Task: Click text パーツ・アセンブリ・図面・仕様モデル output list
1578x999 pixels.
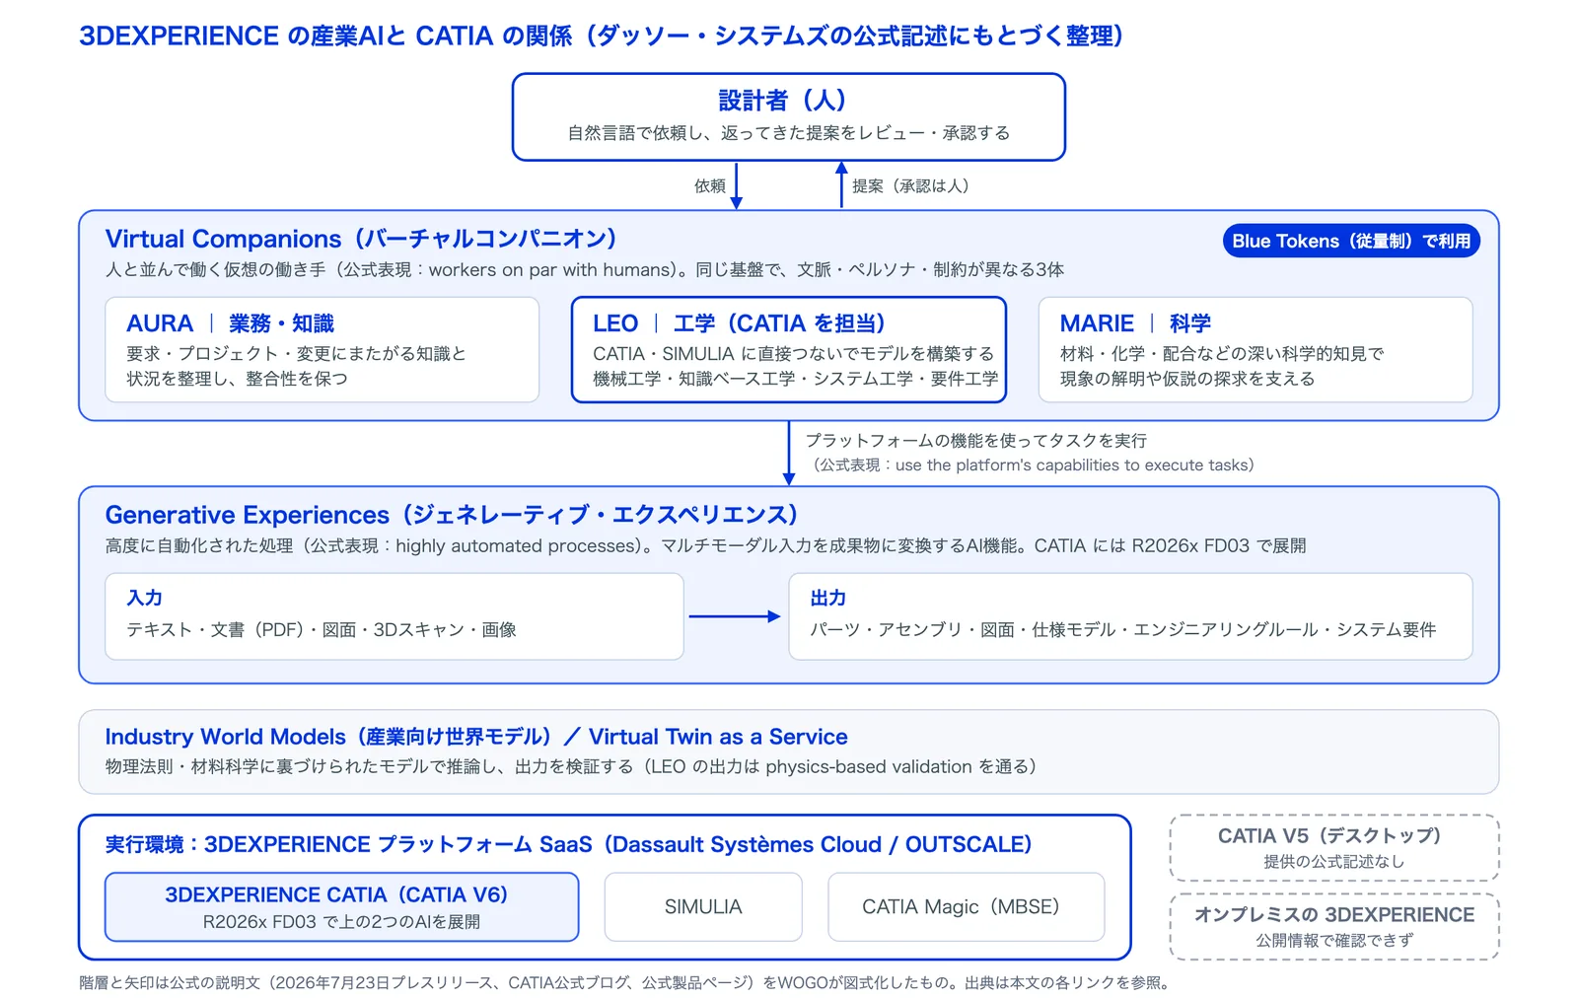Action: click(x=1123, y=629)
